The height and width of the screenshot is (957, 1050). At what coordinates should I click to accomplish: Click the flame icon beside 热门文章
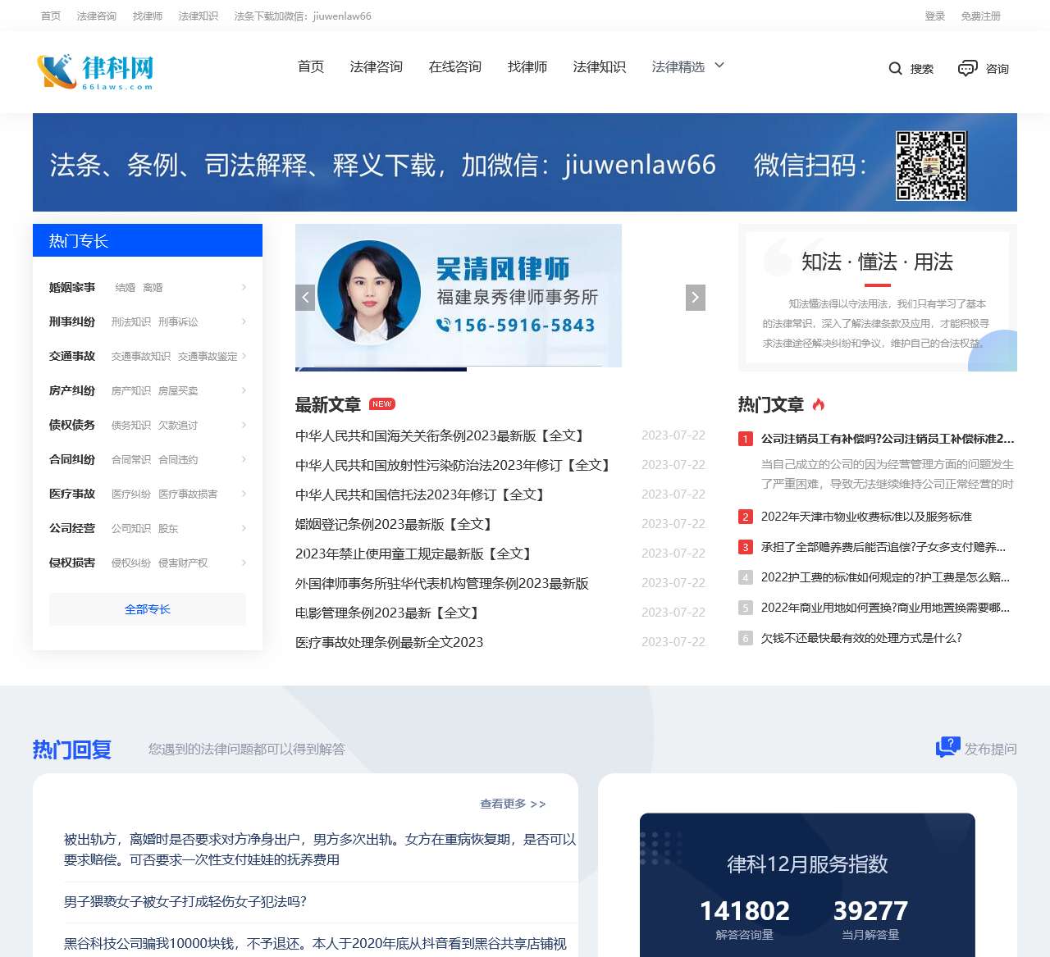[819, 403]
